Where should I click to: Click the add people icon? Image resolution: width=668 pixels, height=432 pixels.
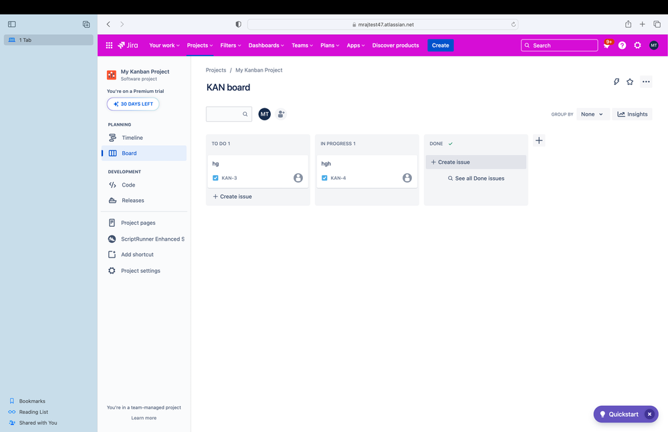[x=281, y=114]
